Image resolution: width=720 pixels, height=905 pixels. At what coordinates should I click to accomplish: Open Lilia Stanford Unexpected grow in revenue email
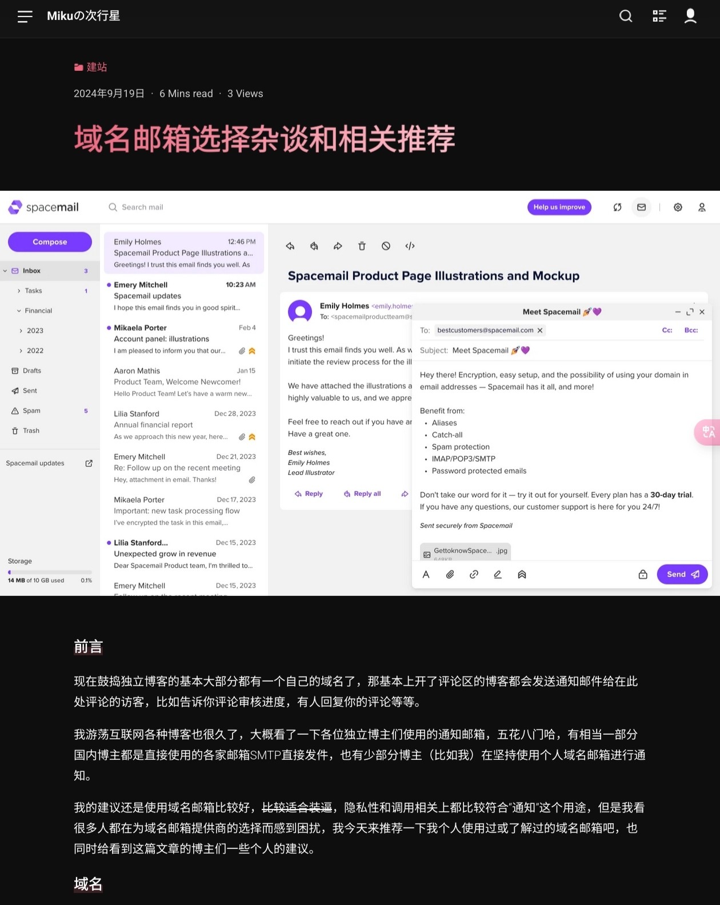[x=184, y=554]
